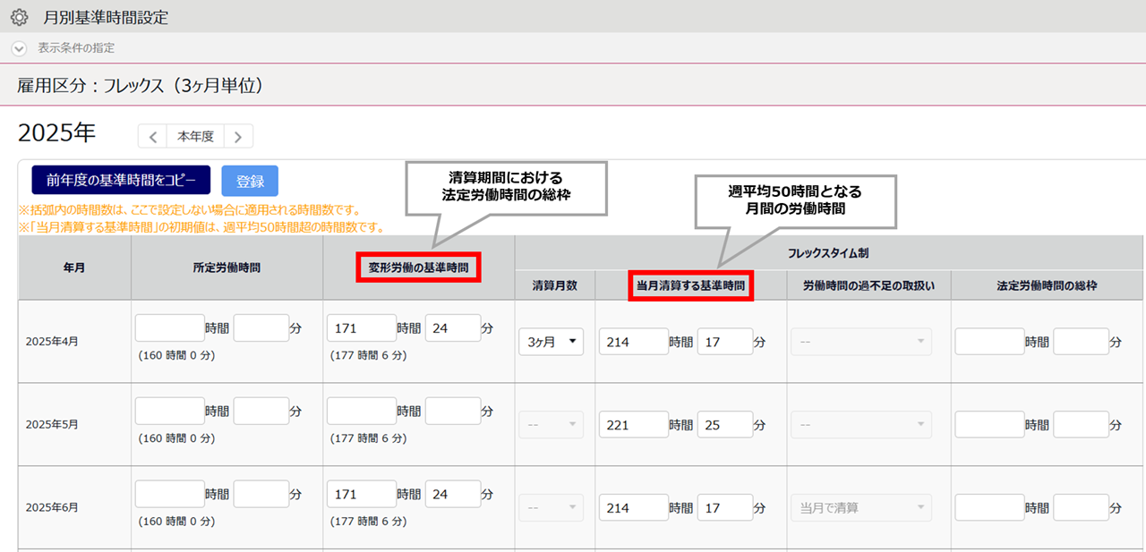Image resolution: width=1146 pixels, height=552 pixels.
Task: Click the 2025年4月 row label
Action: pyautogui.click(x=52, y=342)
